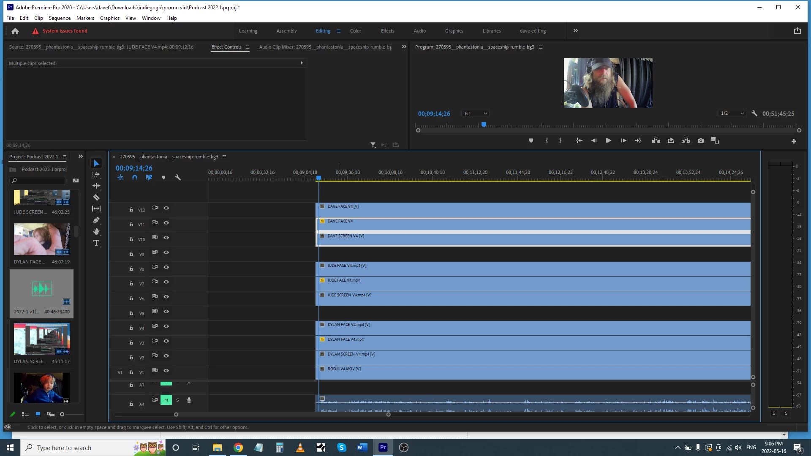Open the Sequence menu
This screenshot has height=456, width=811.
60,18
